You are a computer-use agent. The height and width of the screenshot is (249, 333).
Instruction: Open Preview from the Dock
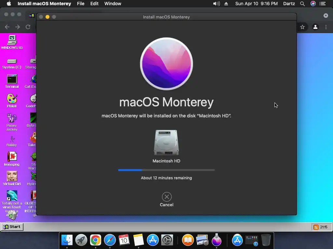(x=202, y=240)
